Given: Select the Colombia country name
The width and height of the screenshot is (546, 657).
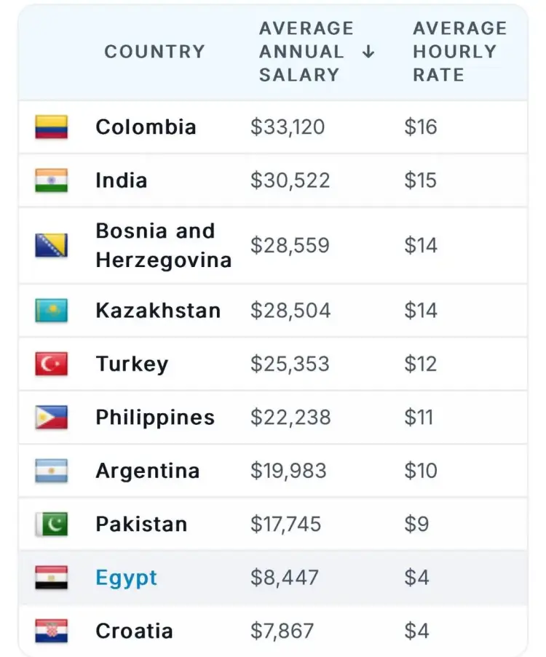Looking at the screenshot, I should [146, 127].
